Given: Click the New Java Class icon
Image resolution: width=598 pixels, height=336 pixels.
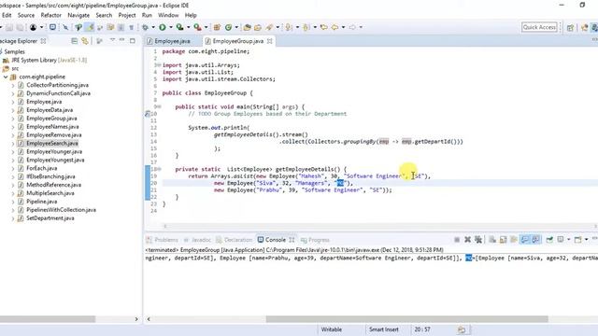Looking at the screenshot, I should point(228,27).
